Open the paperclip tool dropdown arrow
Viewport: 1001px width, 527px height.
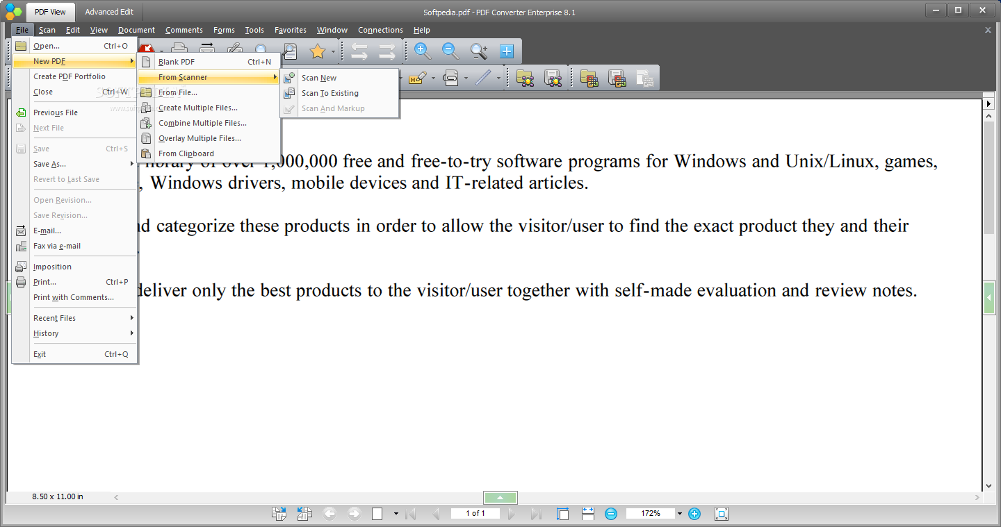[466, 78]
